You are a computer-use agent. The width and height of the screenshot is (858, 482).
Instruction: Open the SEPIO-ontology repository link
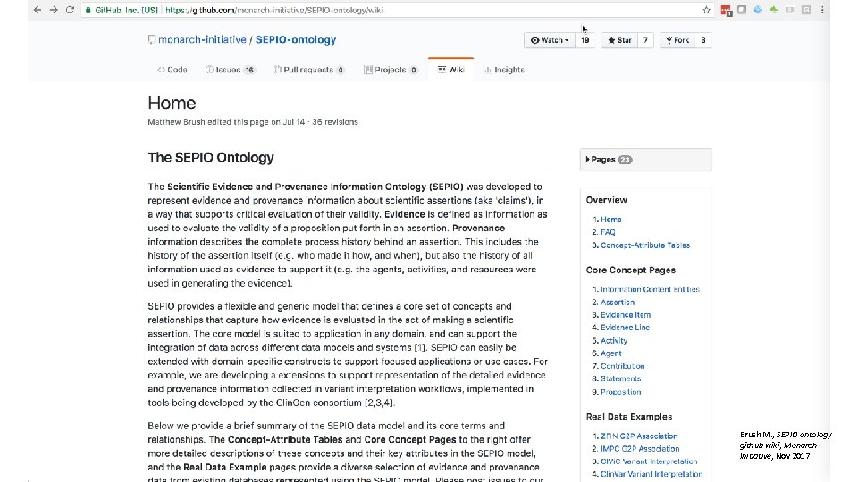click(296, 39)
